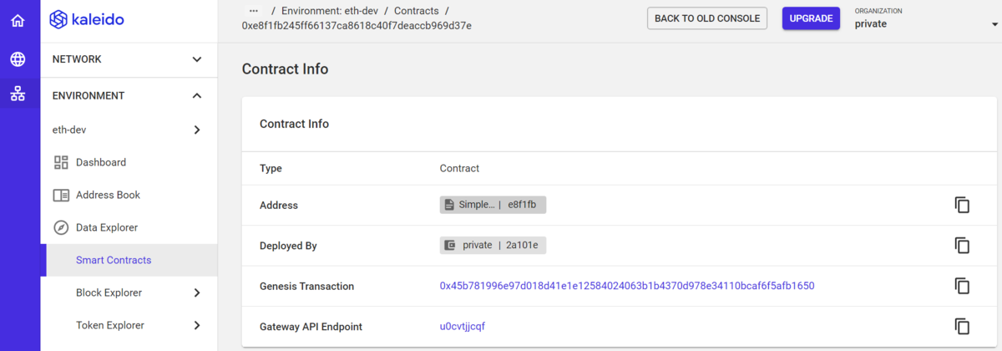Viewport: 1002px width, 351px height.
Task: Select the environment topology icon in rail
Action: (18, 94)
